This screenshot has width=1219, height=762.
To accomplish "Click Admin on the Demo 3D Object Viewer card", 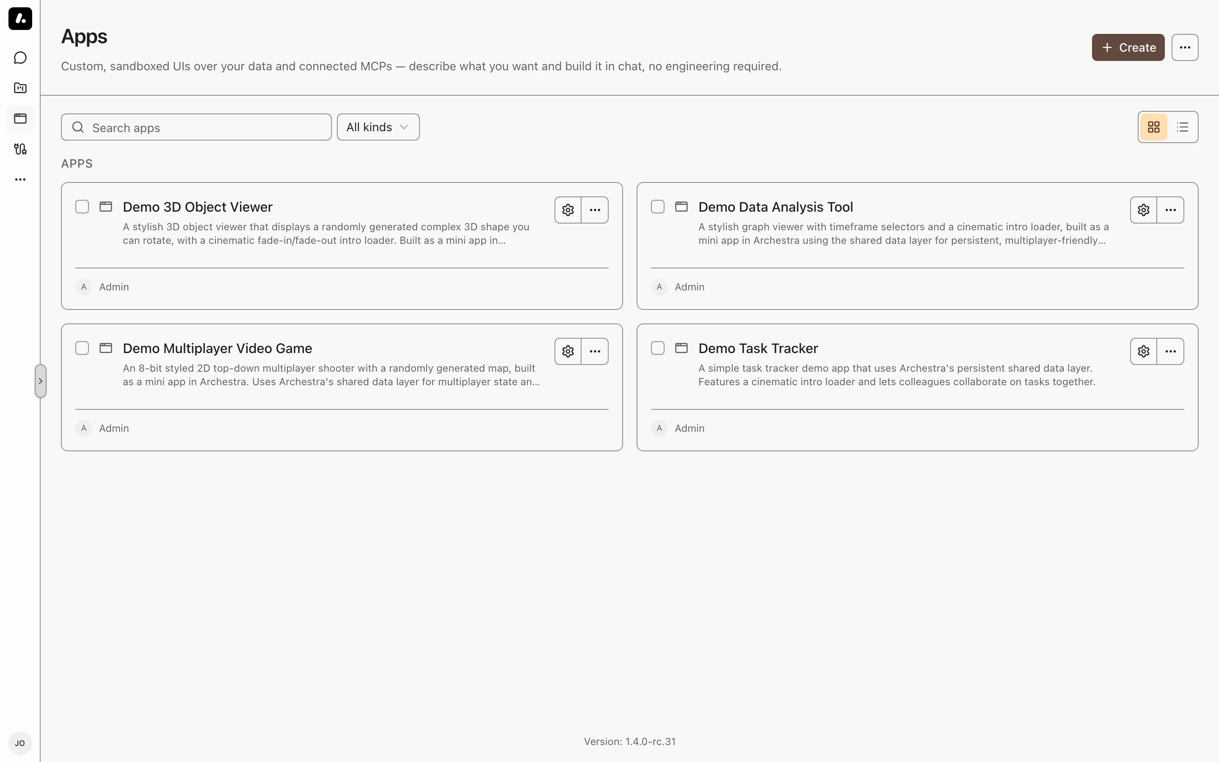I will click(x=114, y=287).
